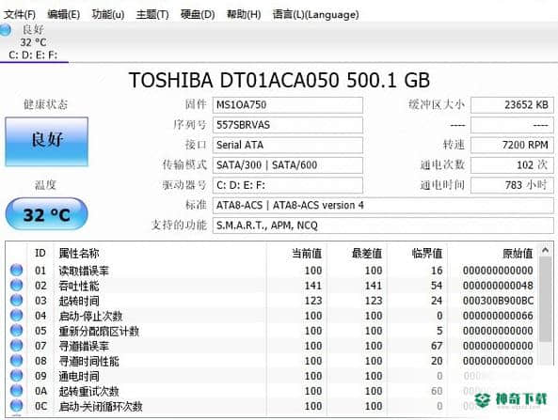Click the ID column header
558x420 pixels.
[40, 253]
